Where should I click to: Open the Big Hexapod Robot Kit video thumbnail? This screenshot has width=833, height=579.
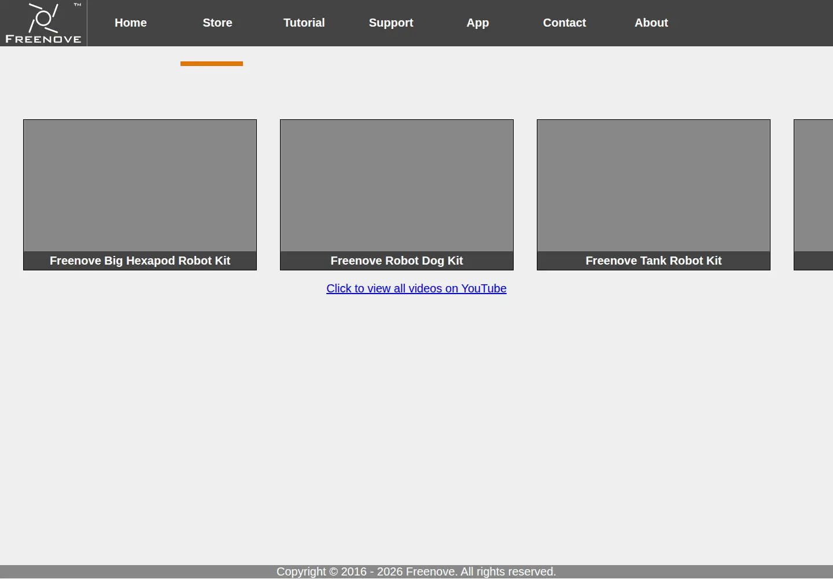click(140, 185)
